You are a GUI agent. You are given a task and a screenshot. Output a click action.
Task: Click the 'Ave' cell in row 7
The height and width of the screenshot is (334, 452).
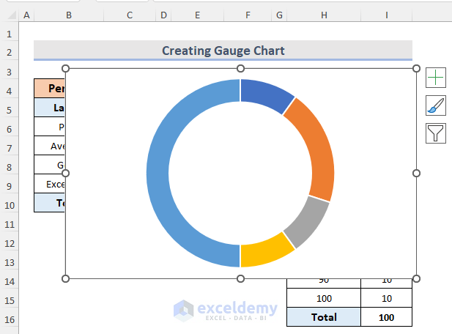[50, 146]
